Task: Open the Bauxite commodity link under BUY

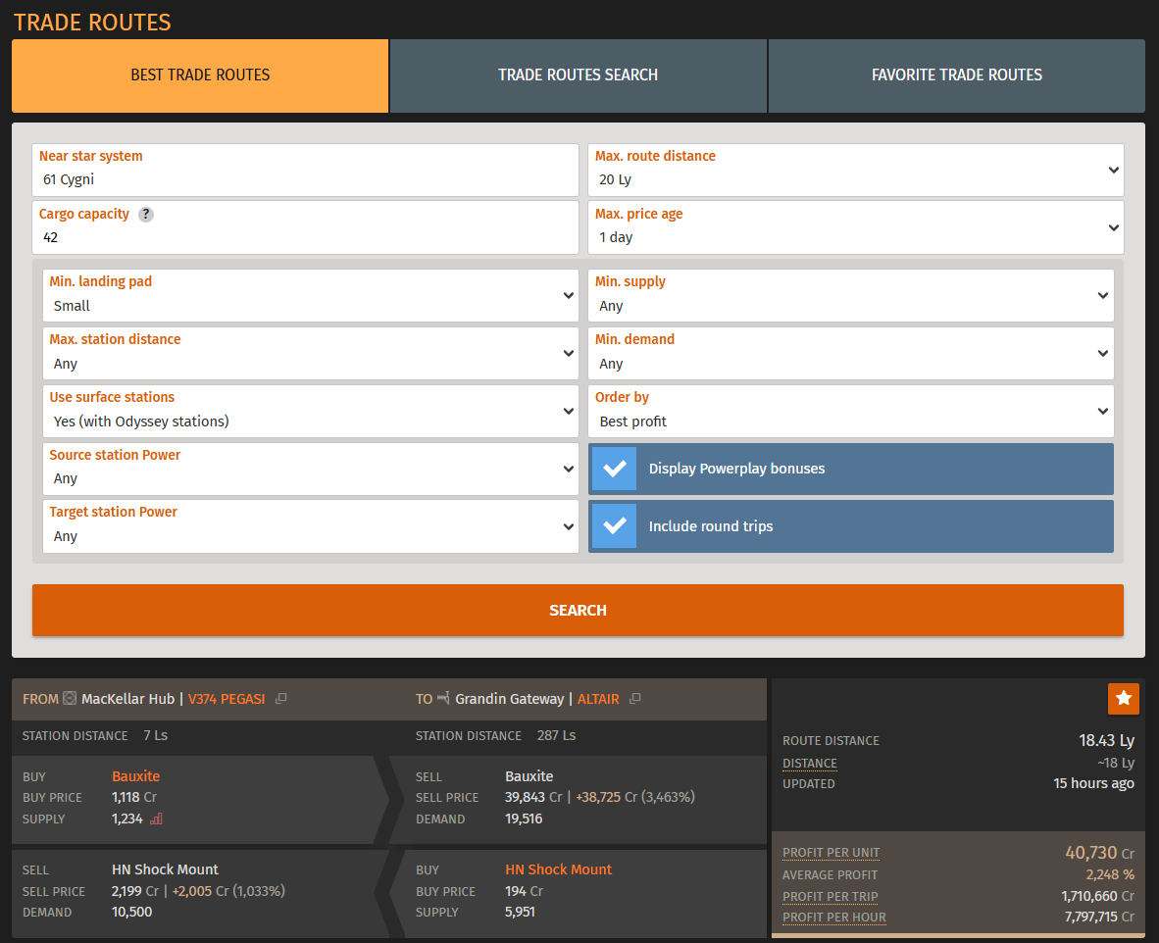Action: 136,776
